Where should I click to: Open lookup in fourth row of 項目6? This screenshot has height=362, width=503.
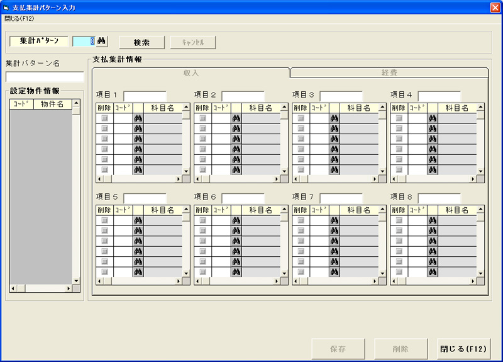(x=236, y=251)
